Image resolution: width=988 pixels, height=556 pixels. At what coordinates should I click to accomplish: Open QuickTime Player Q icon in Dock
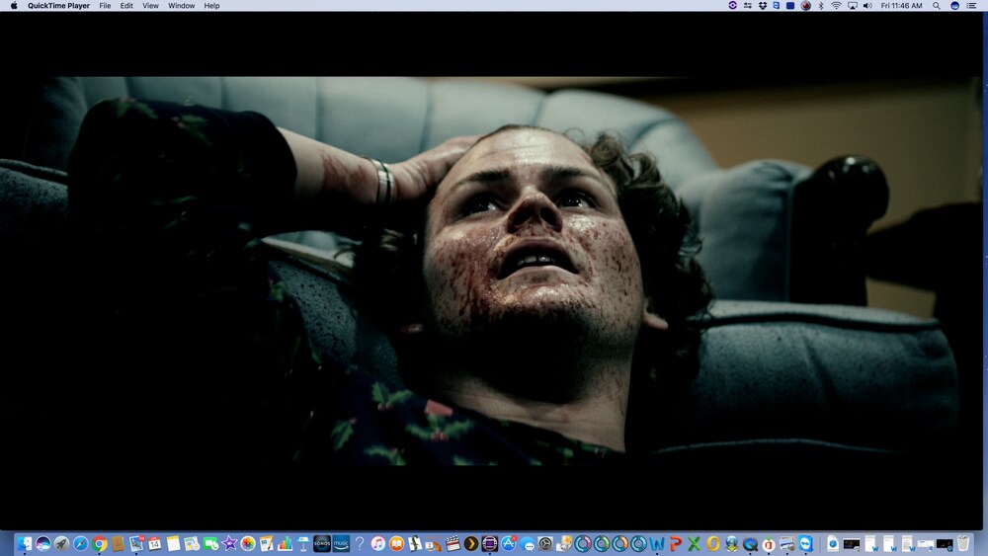(750, 545)
